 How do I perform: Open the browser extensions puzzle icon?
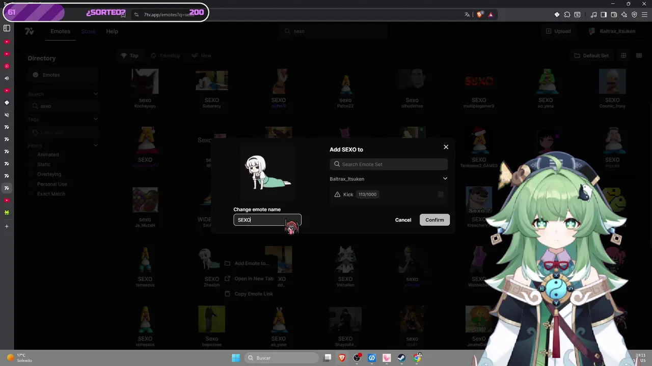[x=567, y=15]
